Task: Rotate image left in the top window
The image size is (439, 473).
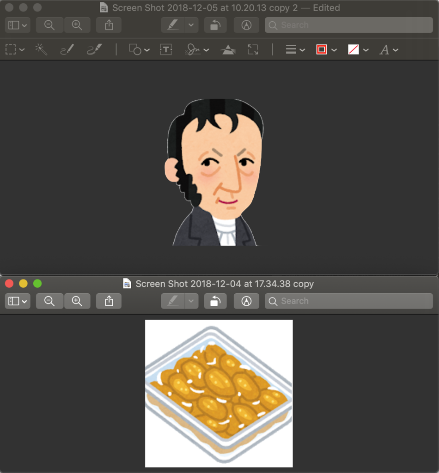Action: [215, 25]
